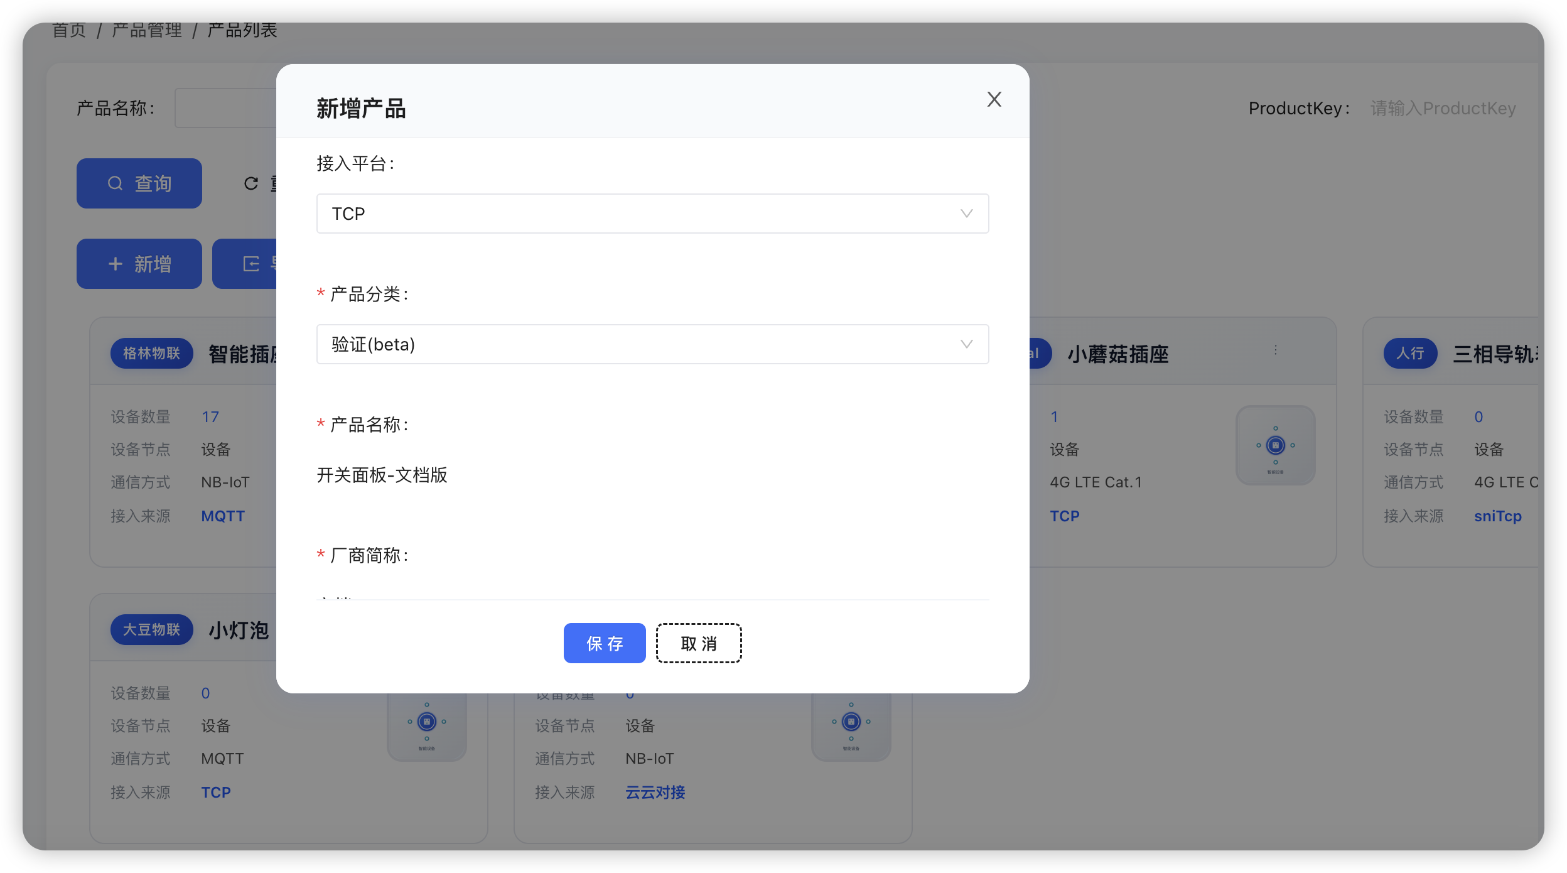
Task: Click the 保存 button to save the product
Action: 605,643
